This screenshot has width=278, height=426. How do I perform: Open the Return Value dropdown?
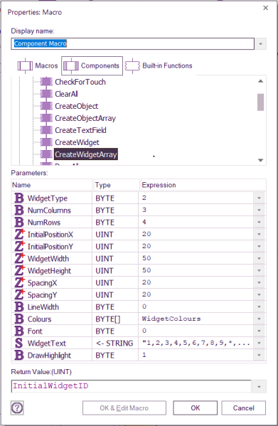pyautogui.click(x=259, y=387)
